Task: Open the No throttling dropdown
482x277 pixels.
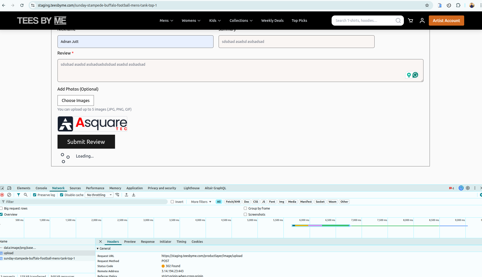Action: coord(99,195)
